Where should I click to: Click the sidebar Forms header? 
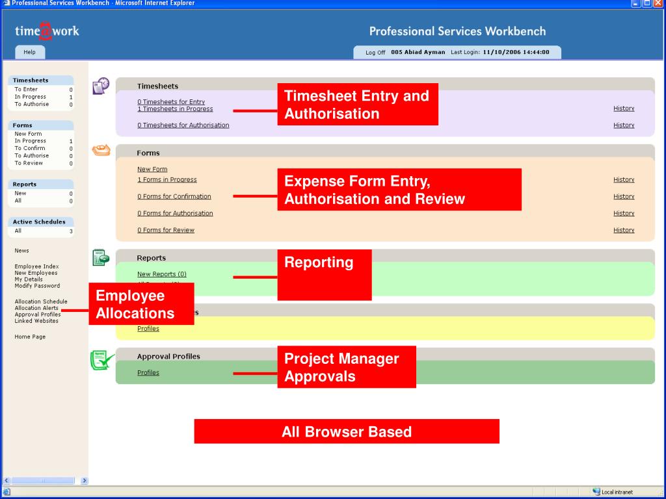pyautogui.click(x=41, y=125)
